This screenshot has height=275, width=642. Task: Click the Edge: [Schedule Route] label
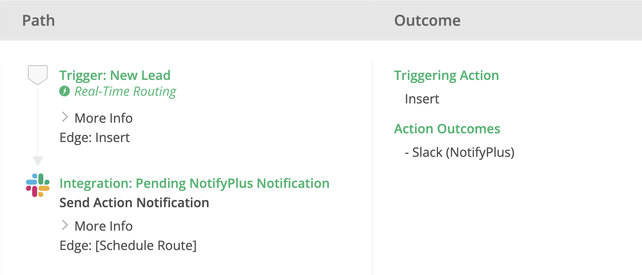click(x=128, y=245)
